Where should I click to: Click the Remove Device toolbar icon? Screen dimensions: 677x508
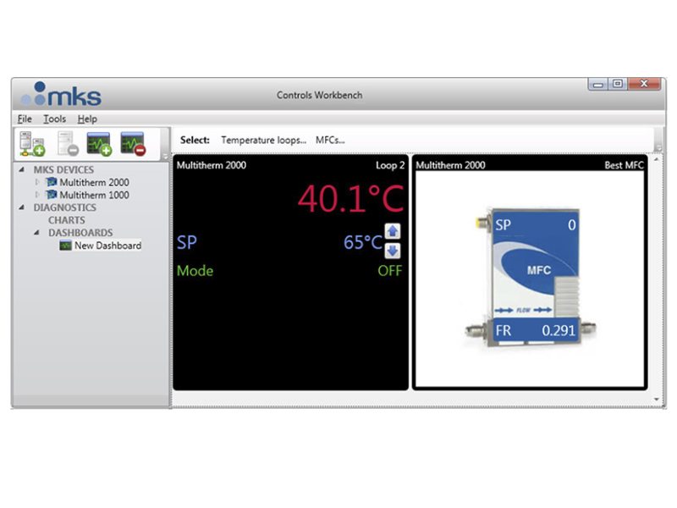[65, 143]
